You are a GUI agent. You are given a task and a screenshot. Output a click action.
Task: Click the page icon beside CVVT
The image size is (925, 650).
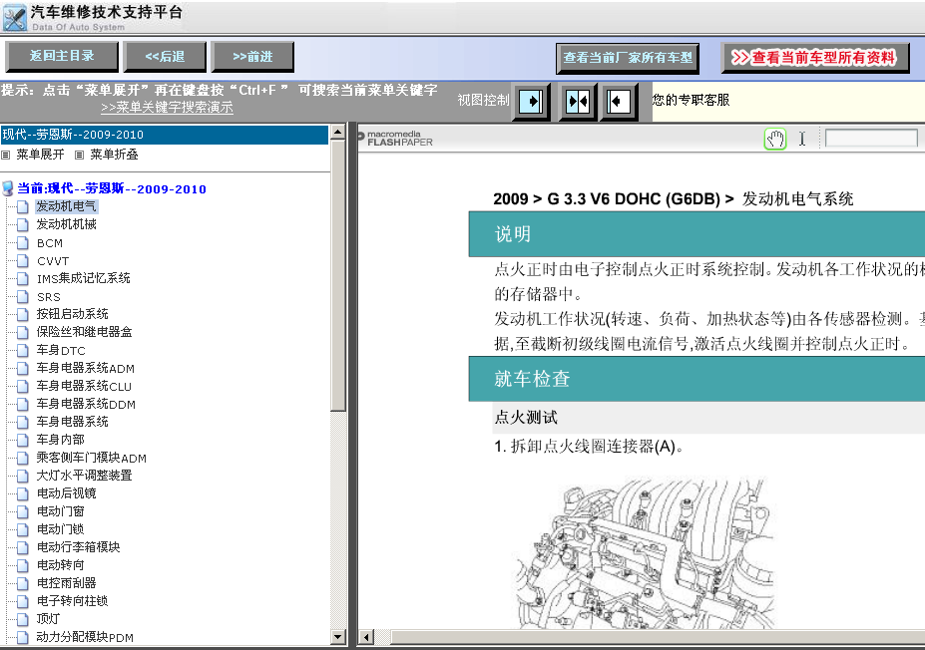(x=22, y=260)
